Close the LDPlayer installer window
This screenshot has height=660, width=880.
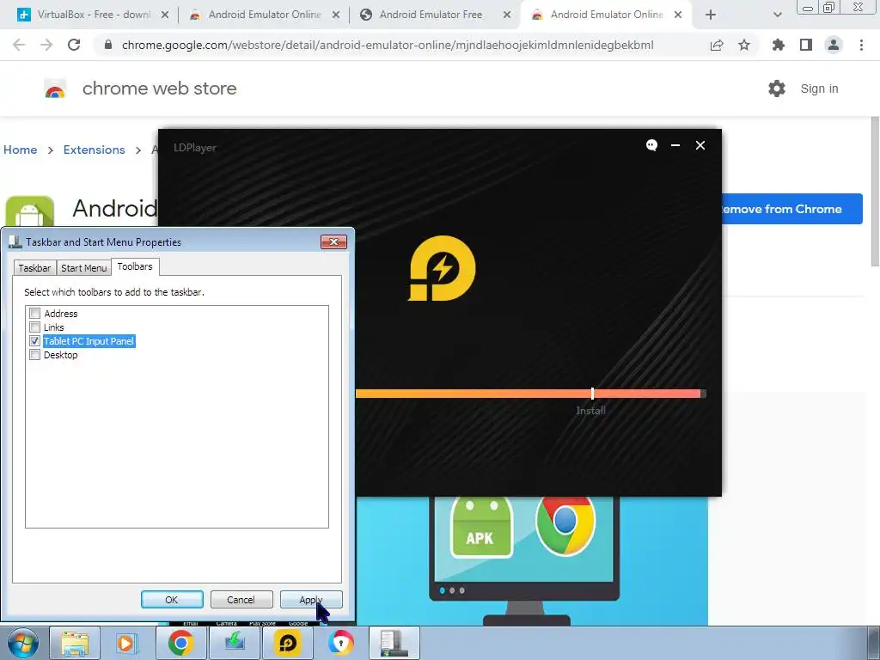(700, 145)
